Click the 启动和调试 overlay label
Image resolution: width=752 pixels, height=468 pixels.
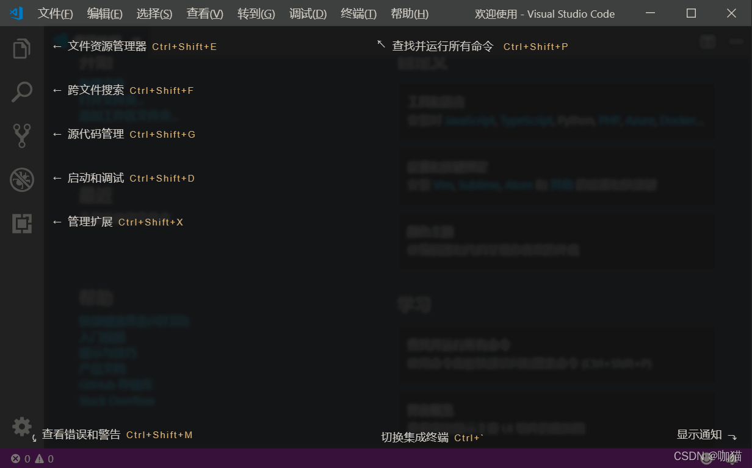click(96, 178)
